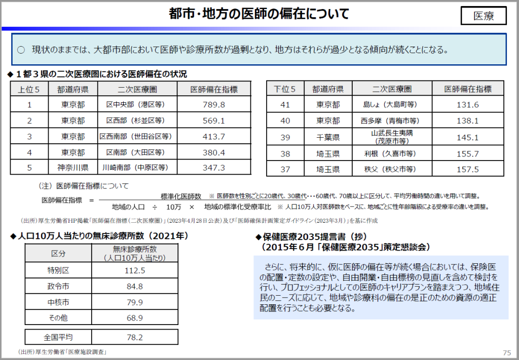
Task: Click the 神奈川県 cell
Action: coord(73,168)
